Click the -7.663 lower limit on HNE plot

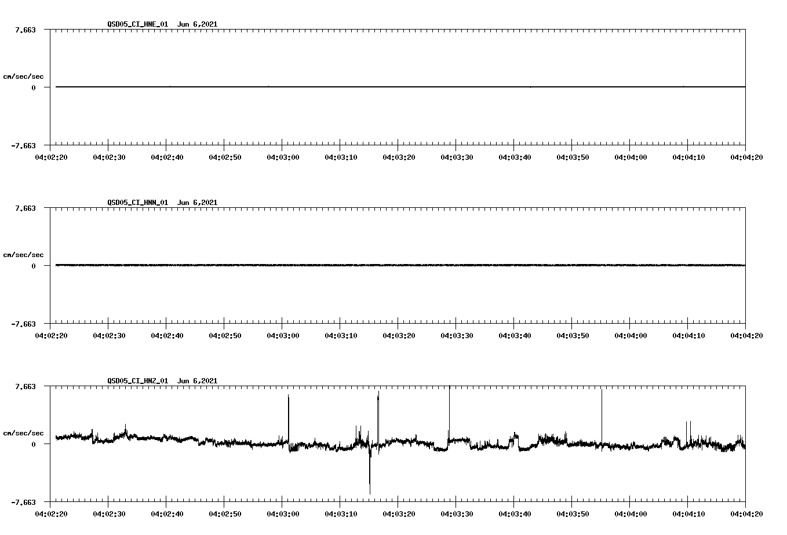24,145
